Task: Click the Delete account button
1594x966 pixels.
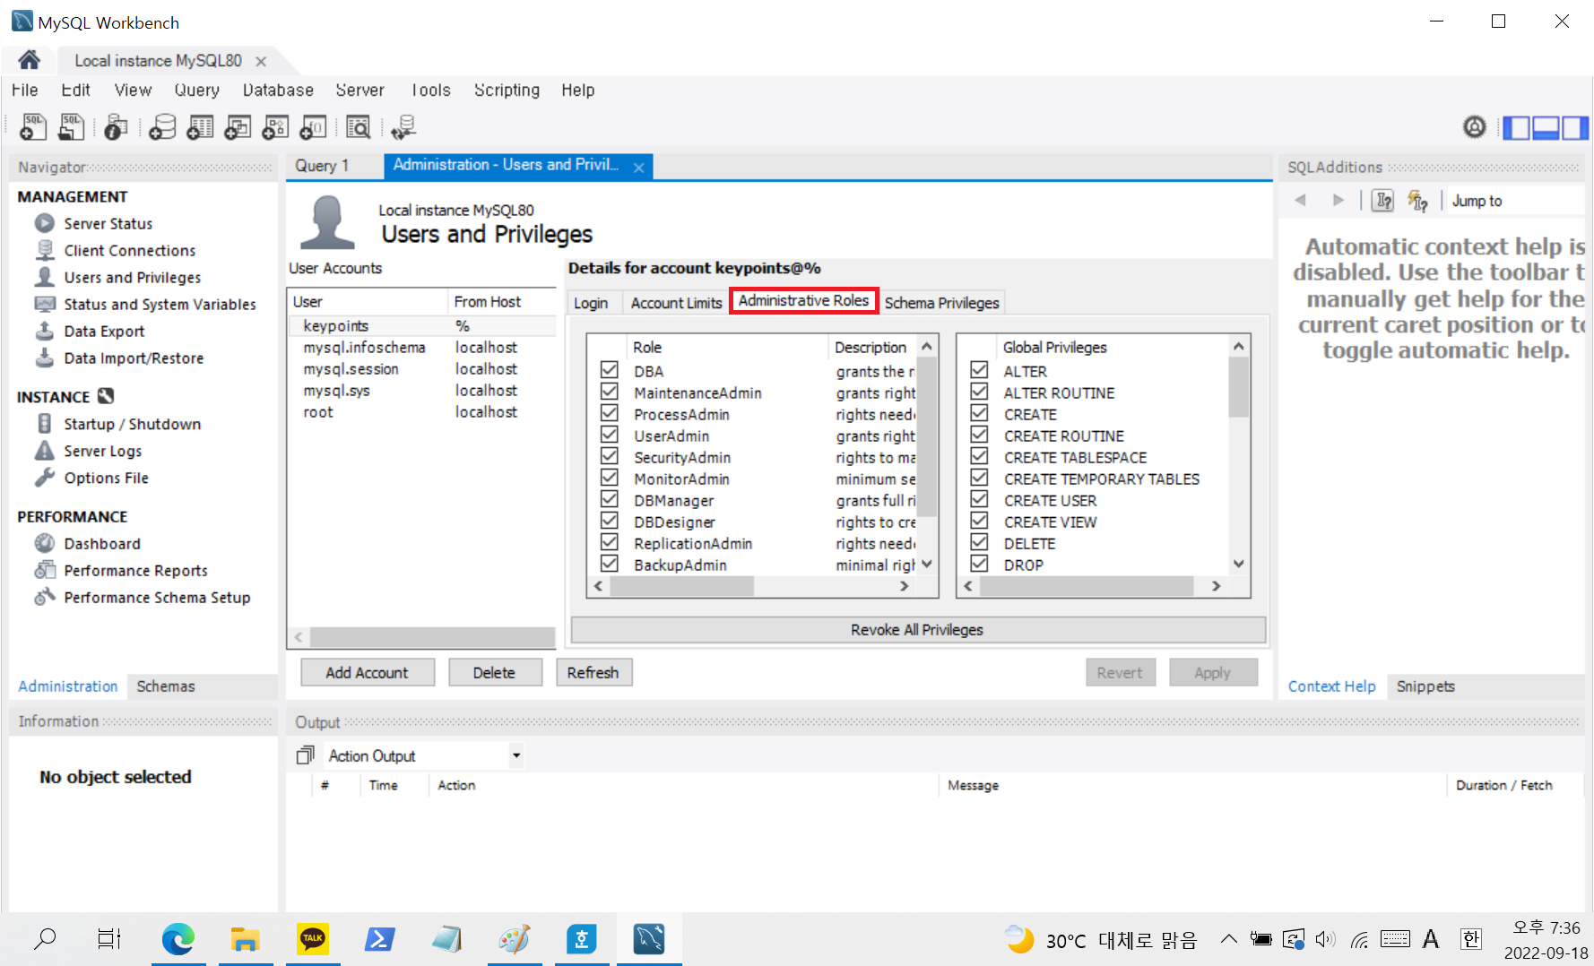Action: point(495,672)
